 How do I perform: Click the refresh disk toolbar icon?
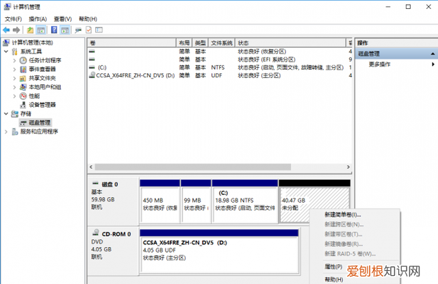point(78,30)
